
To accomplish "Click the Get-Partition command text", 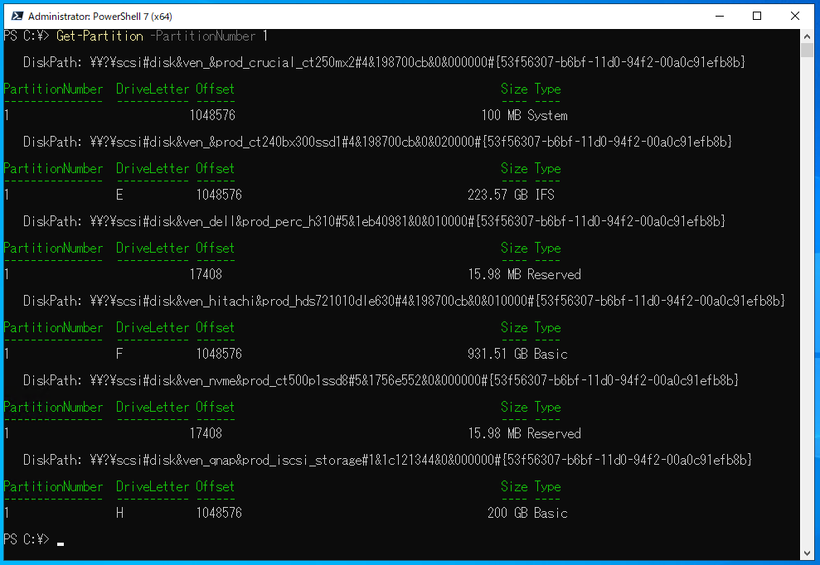I will click(99, 36).
